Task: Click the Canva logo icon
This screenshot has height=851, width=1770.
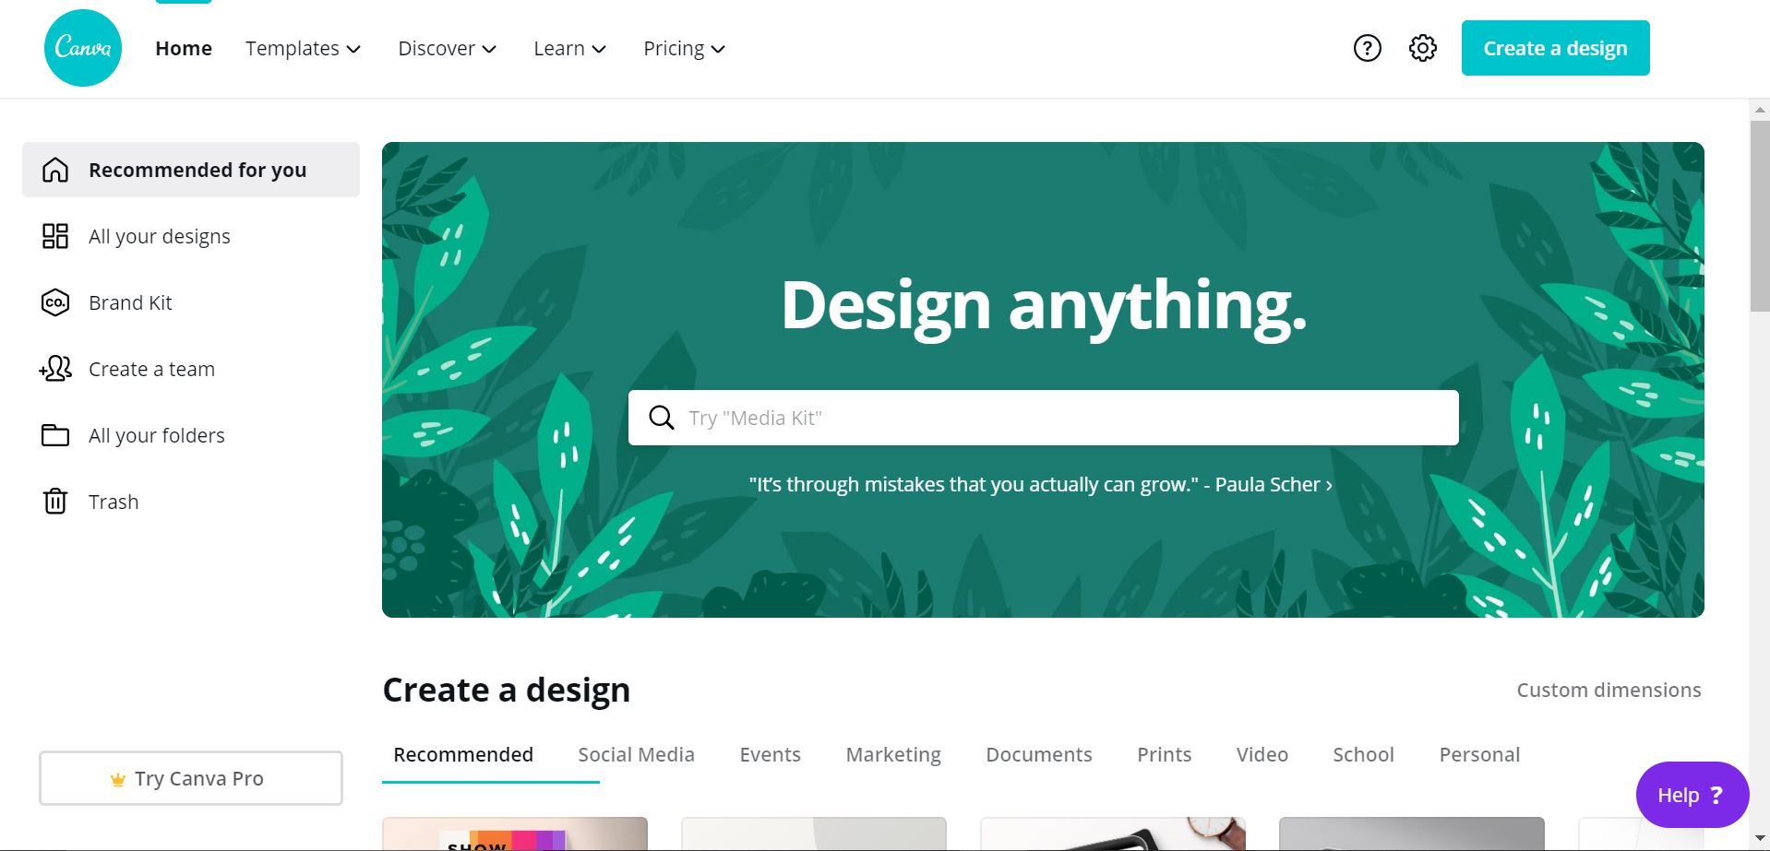Action: click(83, 48)
